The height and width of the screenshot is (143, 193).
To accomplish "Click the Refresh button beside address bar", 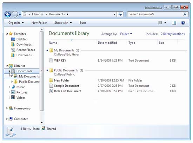I will pos(120,14).
